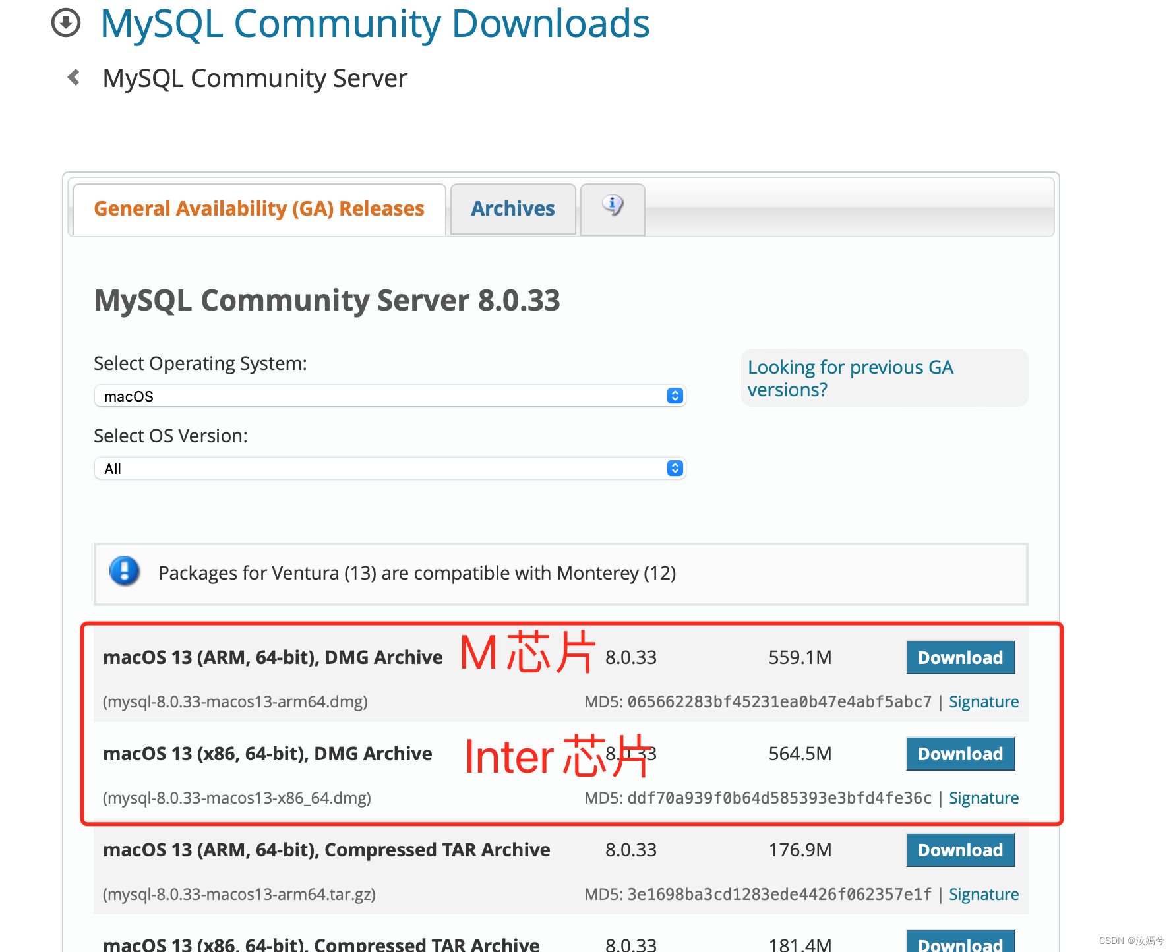Screen dimensions: 1175x952
Task: Click filename mysql-8.0.33-macos13-arm64.dmg
Action: (235, 701)
